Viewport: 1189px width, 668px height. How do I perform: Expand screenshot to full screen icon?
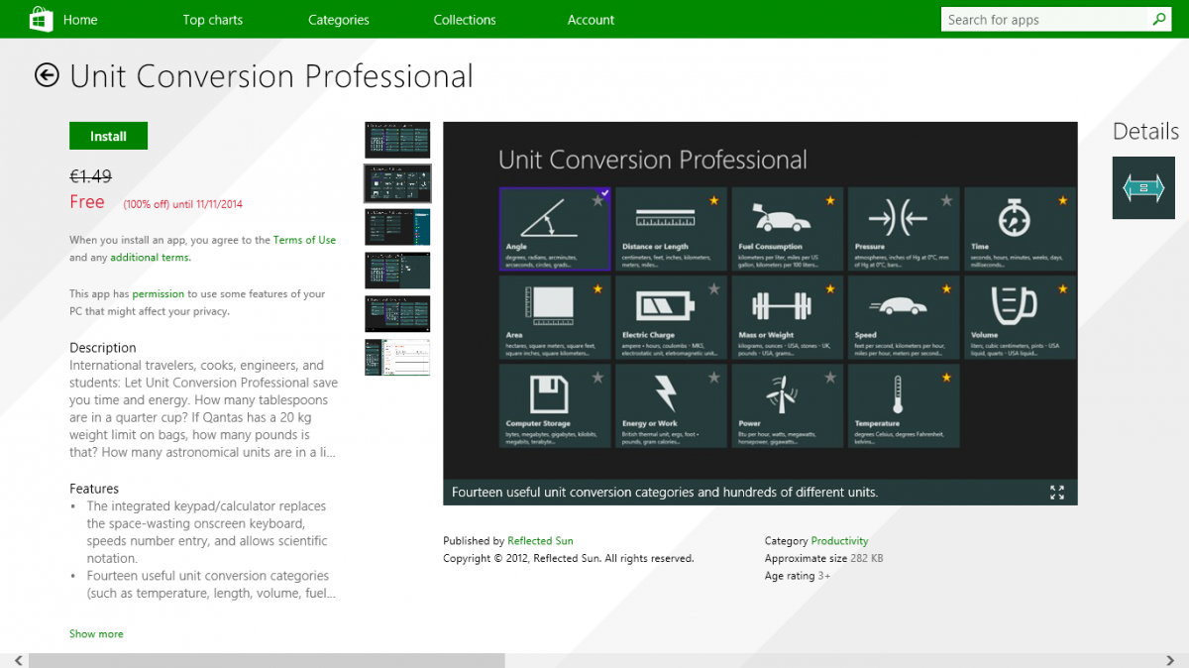(1057, 493)
